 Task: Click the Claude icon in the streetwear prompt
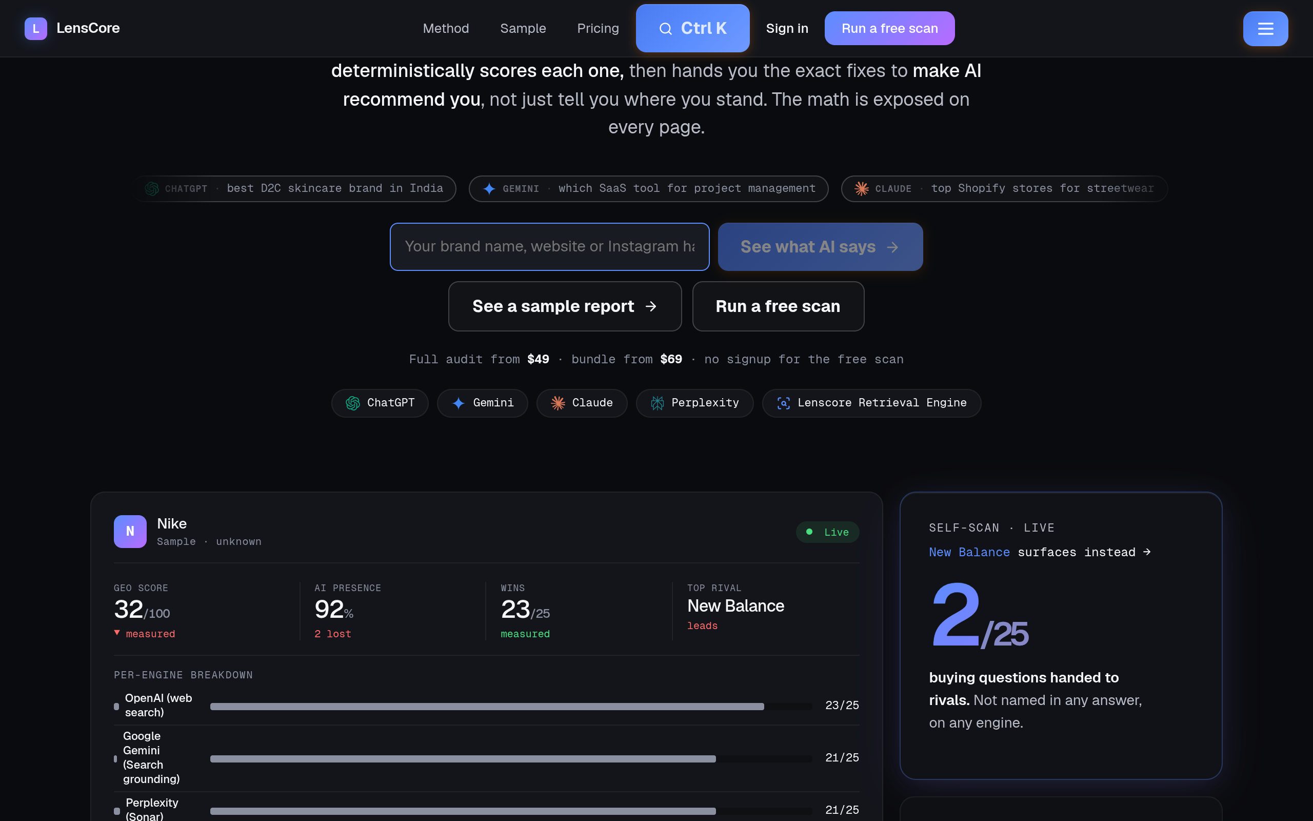(862, 188)
